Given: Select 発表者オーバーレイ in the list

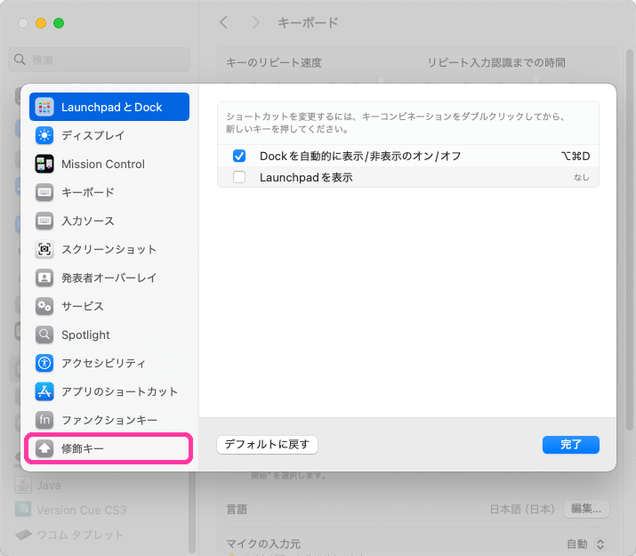Looking at the screenshot, I should click(109, 278).
